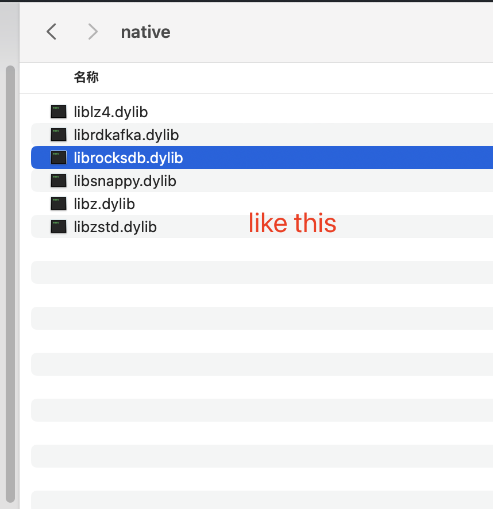Select the libzstd.dylib filename
This screenshot has height=509, width=493.
[115, 226]
